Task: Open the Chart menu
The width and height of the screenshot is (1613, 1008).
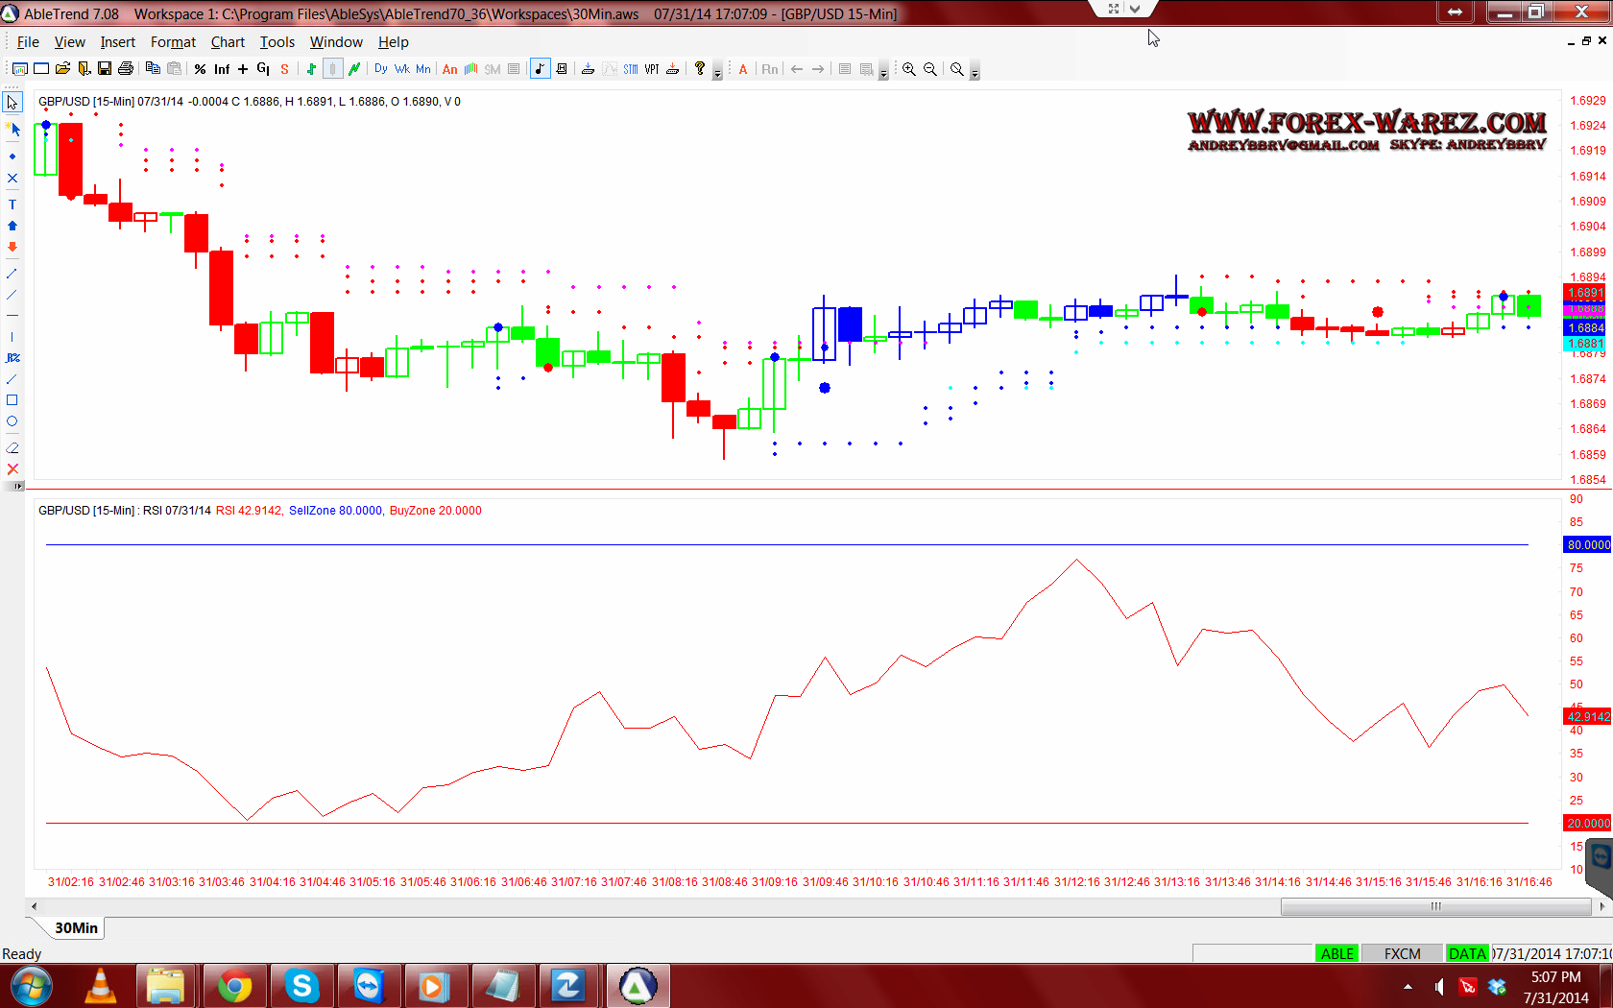Action: (228, 42)
